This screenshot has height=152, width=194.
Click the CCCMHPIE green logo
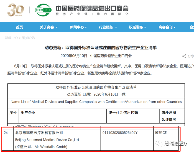click(43, 10)
